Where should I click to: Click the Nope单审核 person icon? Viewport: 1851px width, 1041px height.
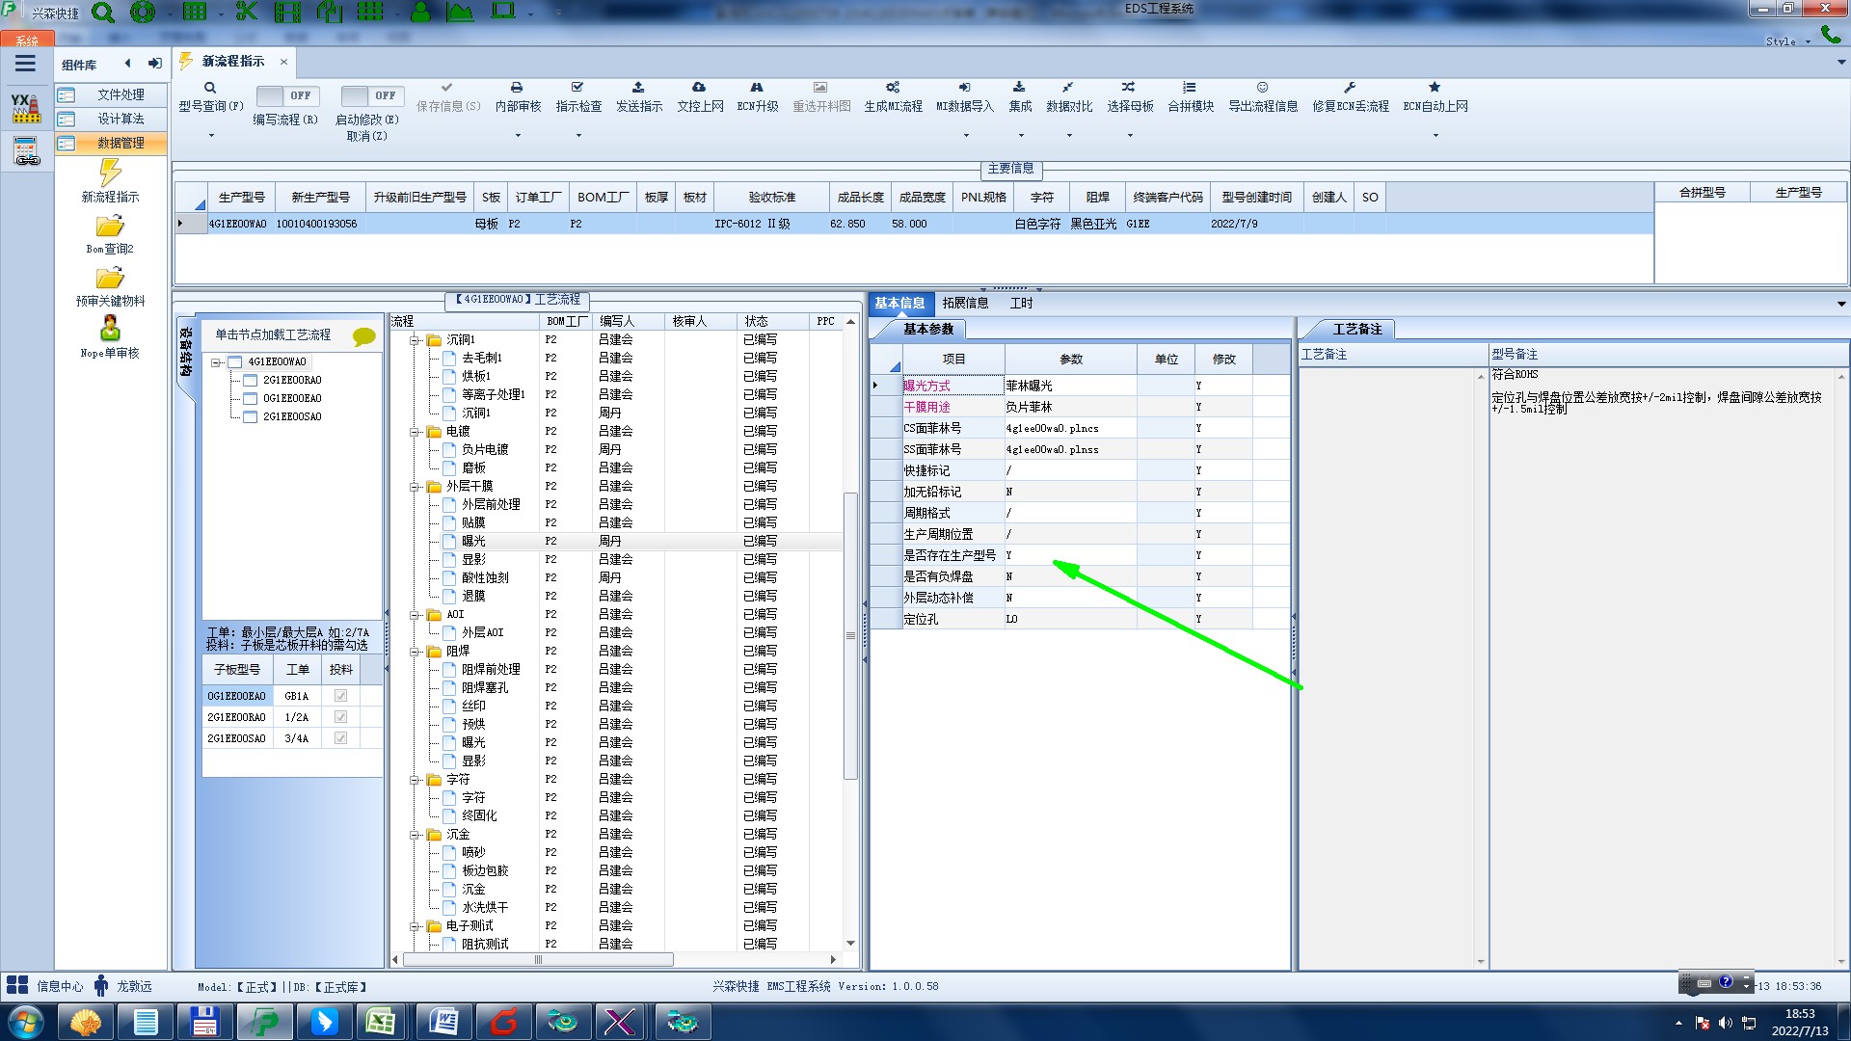[x=110, y=329]
